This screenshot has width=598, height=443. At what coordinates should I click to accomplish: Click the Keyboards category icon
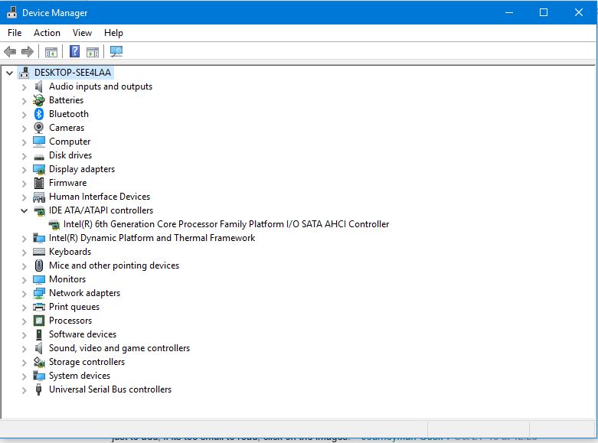click(x=39, y=252)
